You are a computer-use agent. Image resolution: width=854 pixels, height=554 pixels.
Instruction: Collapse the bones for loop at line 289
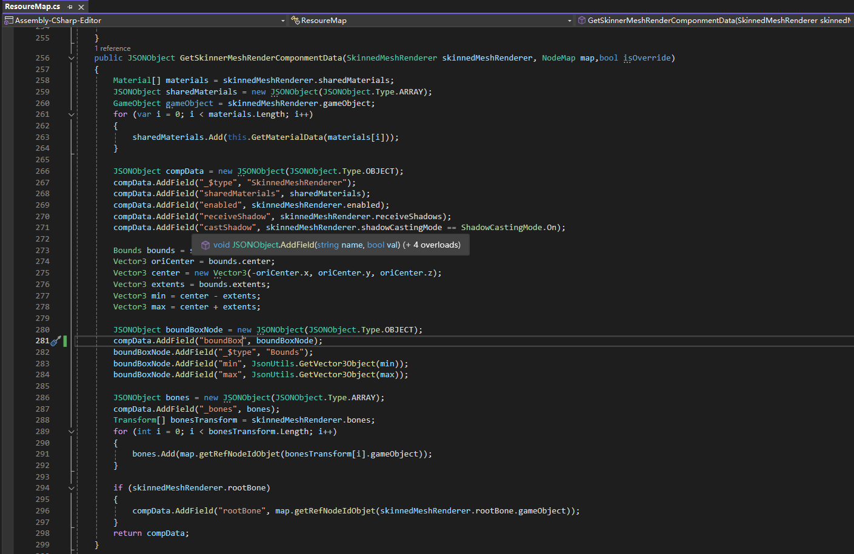click(72, 432)
